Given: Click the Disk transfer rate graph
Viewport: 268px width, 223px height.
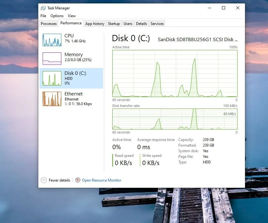Looking at the screenshot, I should click(175, 119).
